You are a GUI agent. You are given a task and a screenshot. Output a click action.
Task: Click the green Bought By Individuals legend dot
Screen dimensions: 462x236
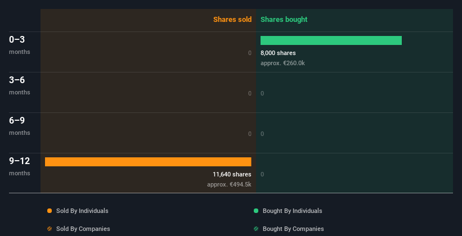256,211
